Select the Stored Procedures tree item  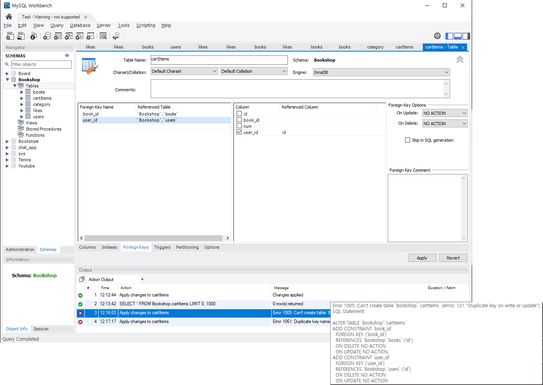(44, 129)
